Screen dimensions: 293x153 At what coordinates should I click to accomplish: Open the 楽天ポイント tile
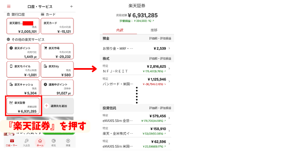[23, 51]
